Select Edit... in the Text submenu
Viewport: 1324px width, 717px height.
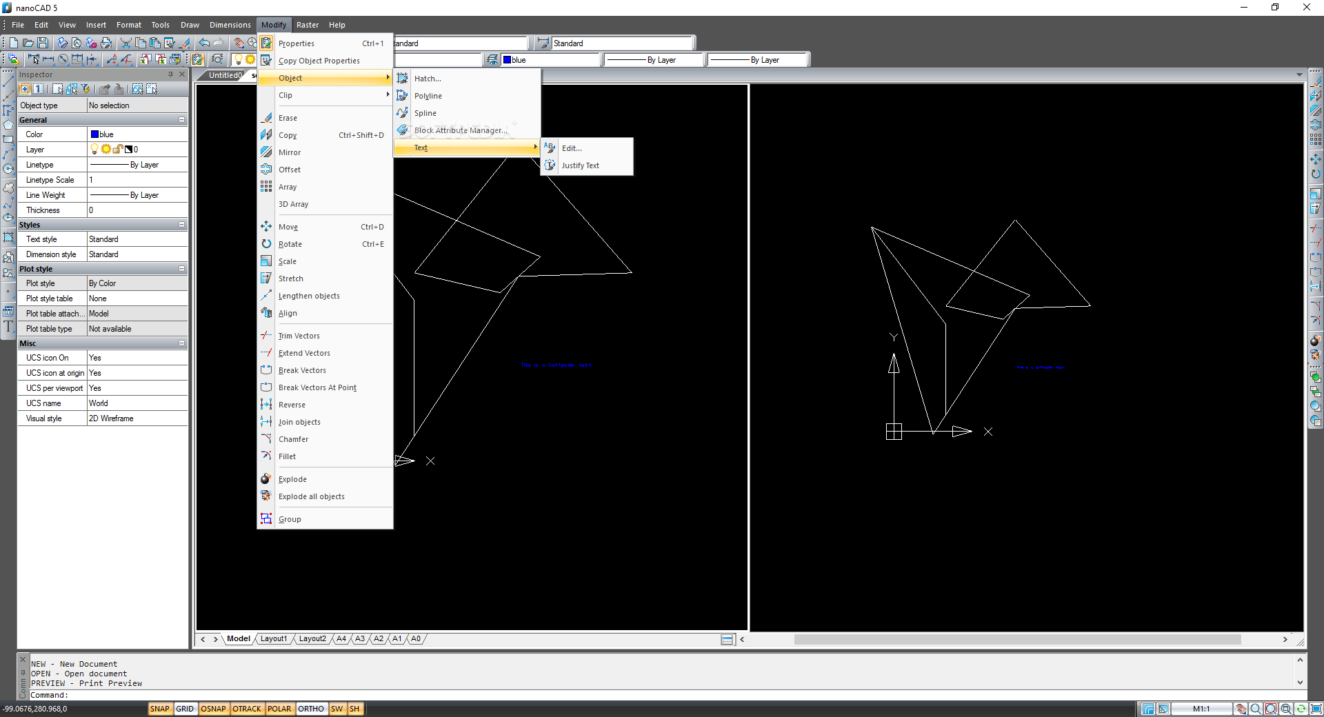pyautogui.click(x=587, y=148)
